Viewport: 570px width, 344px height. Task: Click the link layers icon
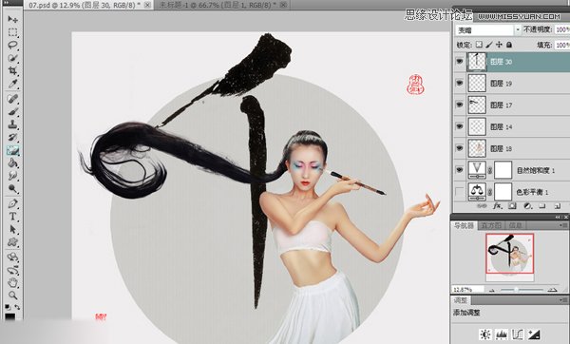click(482, 206)
